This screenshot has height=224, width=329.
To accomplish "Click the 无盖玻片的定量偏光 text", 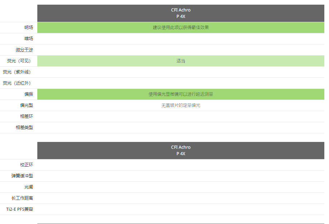I will (x=181, y=105).
